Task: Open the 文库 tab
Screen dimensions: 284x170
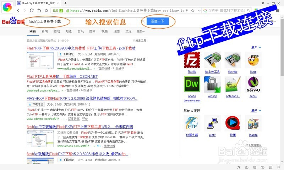Action: click(129, 31)
